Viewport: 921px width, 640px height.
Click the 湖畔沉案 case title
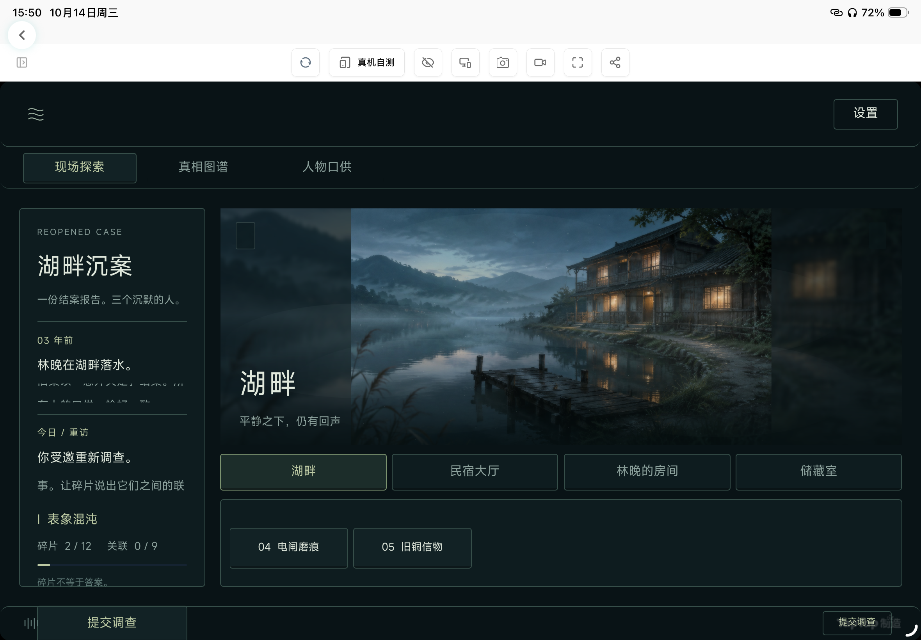coord(85,266)
